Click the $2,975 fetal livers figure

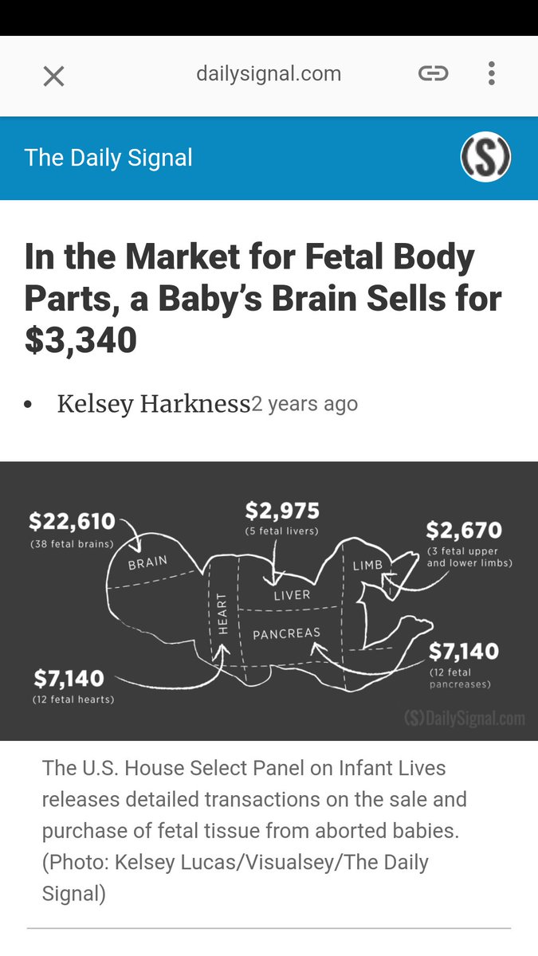click(282, 511)
